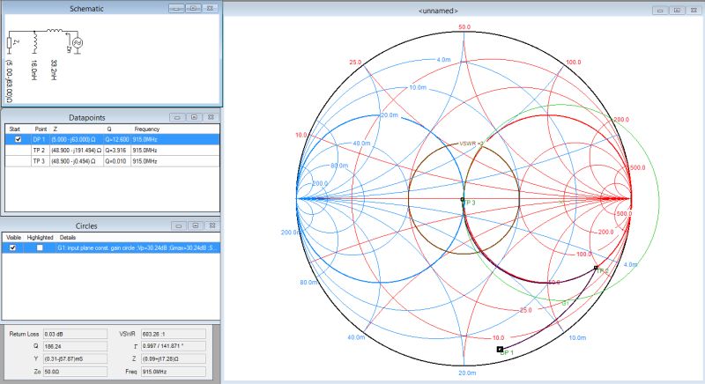Image resolution: width=705 pixels, height=384 pixels.
Task: Close the unnamed Smith chart window
Action: click(694, 11)
